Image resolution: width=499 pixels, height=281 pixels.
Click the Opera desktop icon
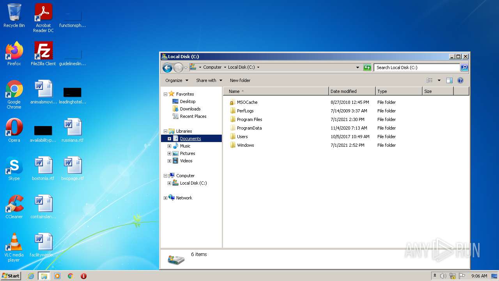click(14, 130)
